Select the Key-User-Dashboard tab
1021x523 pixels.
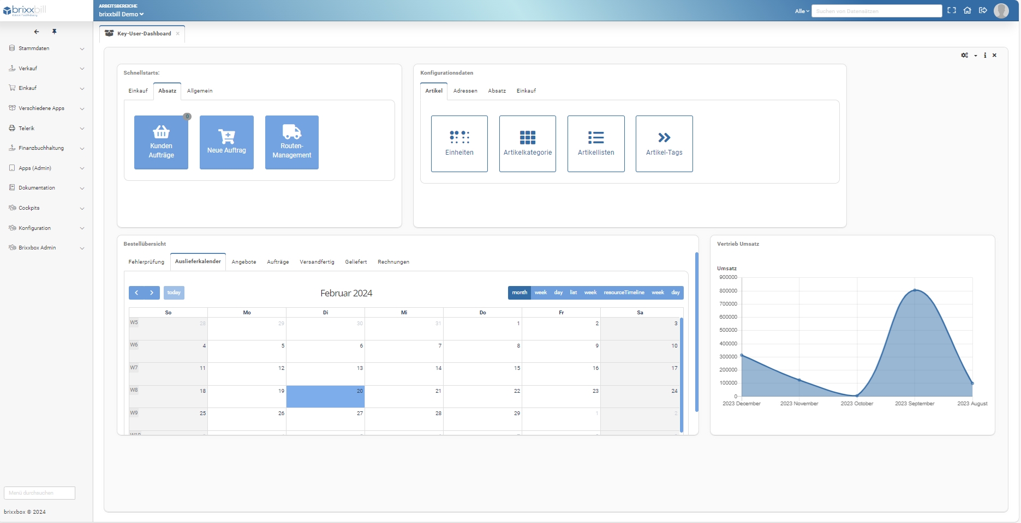pyautogui.click(x=142, y=34)
